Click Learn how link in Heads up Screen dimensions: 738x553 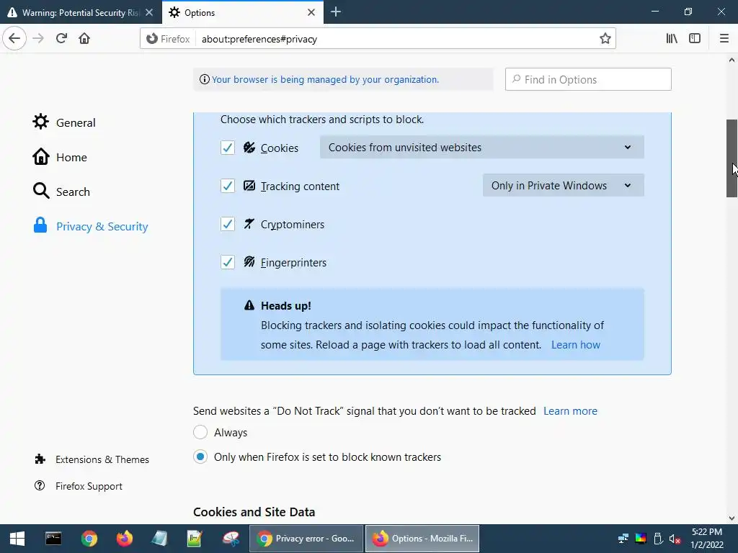[576, 345]
